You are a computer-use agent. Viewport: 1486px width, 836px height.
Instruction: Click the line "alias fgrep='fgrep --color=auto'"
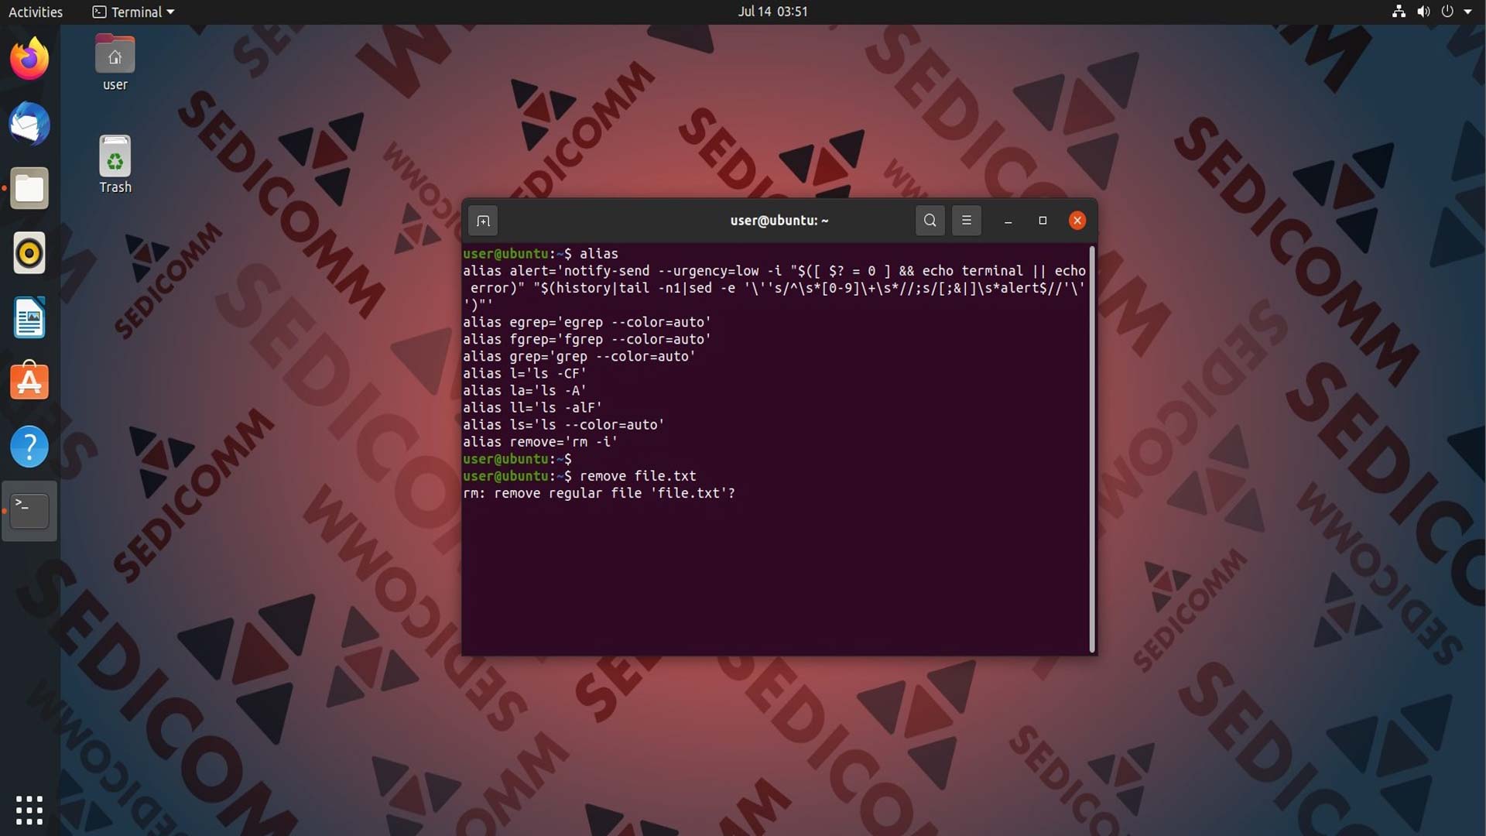[x=587, y=339]
